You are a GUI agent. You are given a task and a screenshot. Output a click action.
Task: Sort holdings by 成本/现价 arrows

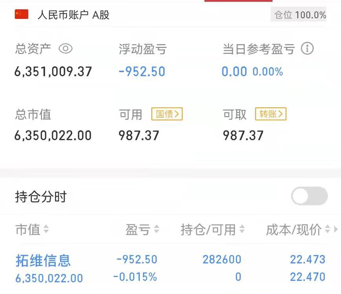[328, 229]
